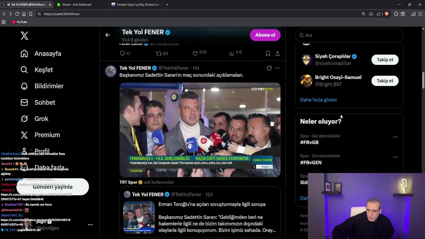Open Tek Yol FENER post author avatar
This screenshot has height=239, width=425.
pos(111,71)
